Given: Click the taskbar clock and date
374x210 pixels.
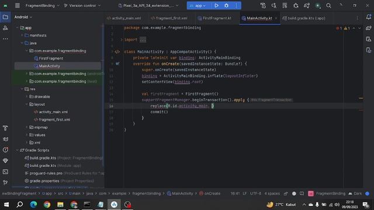Looking at the screenshot, I should click(349, 205).
